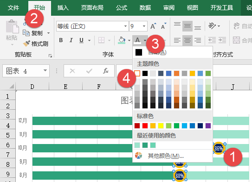Switch to the Page Layout (页面布局) tab
The width and height of the screenshot is (252, 182).
pyautogui.click(x=92, y=8)
